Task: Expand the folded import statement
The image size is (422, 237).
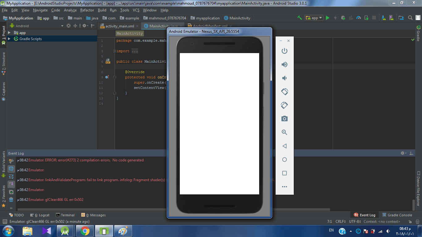Action: [115, 51]
